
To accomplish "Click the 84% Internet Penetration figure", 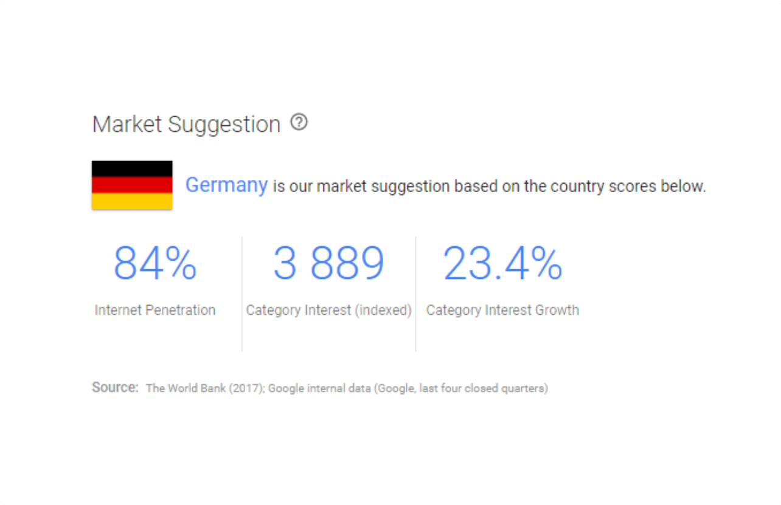I will point(155,263).
